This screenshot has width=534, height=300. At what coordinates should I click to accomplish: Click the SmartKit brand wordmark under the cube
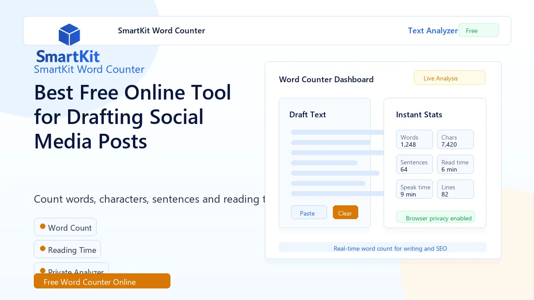tap(68, 56)
